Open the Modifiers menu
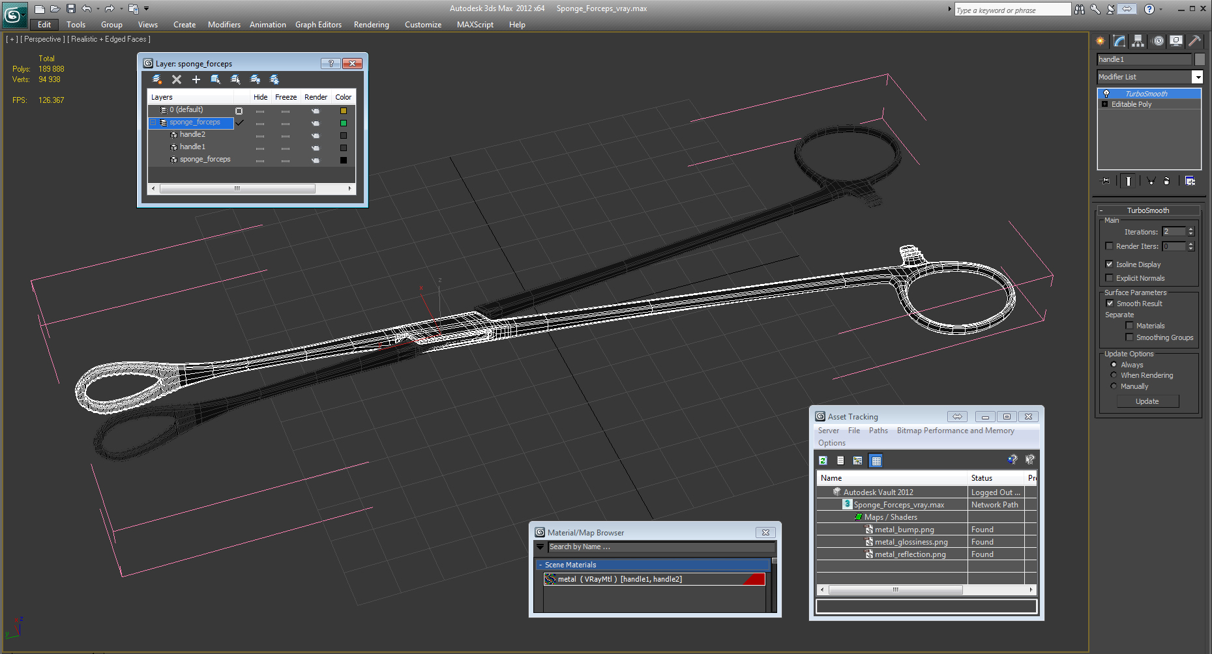 click(224, 25)
